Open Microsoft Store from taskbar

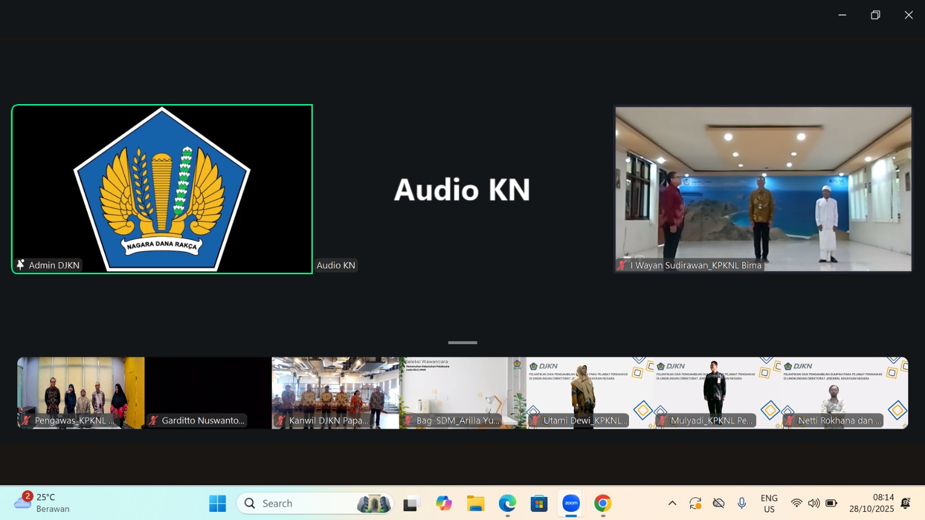pos(539,503)
